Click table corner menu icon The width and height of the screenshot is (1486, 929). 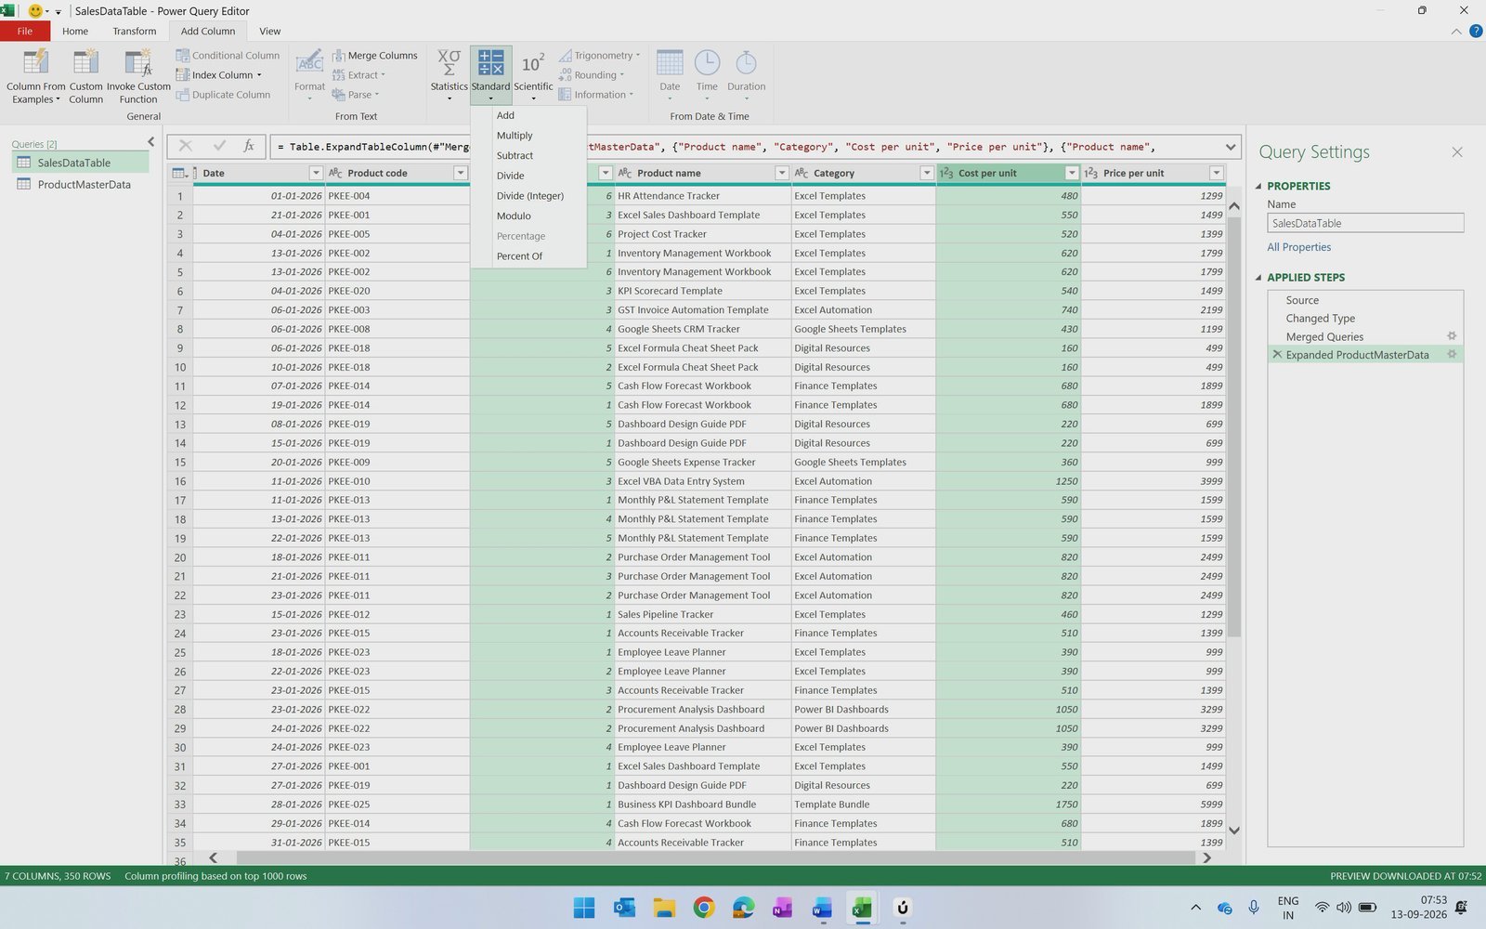tap(180, 173)
